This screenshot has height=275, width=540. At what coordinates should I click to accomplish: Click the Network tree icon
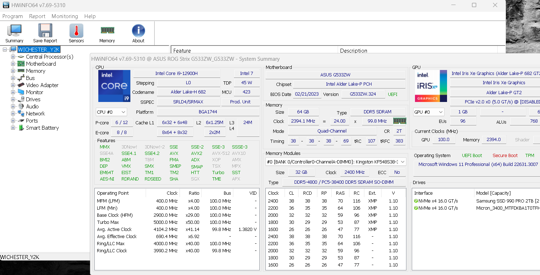(x=21, y=114)
